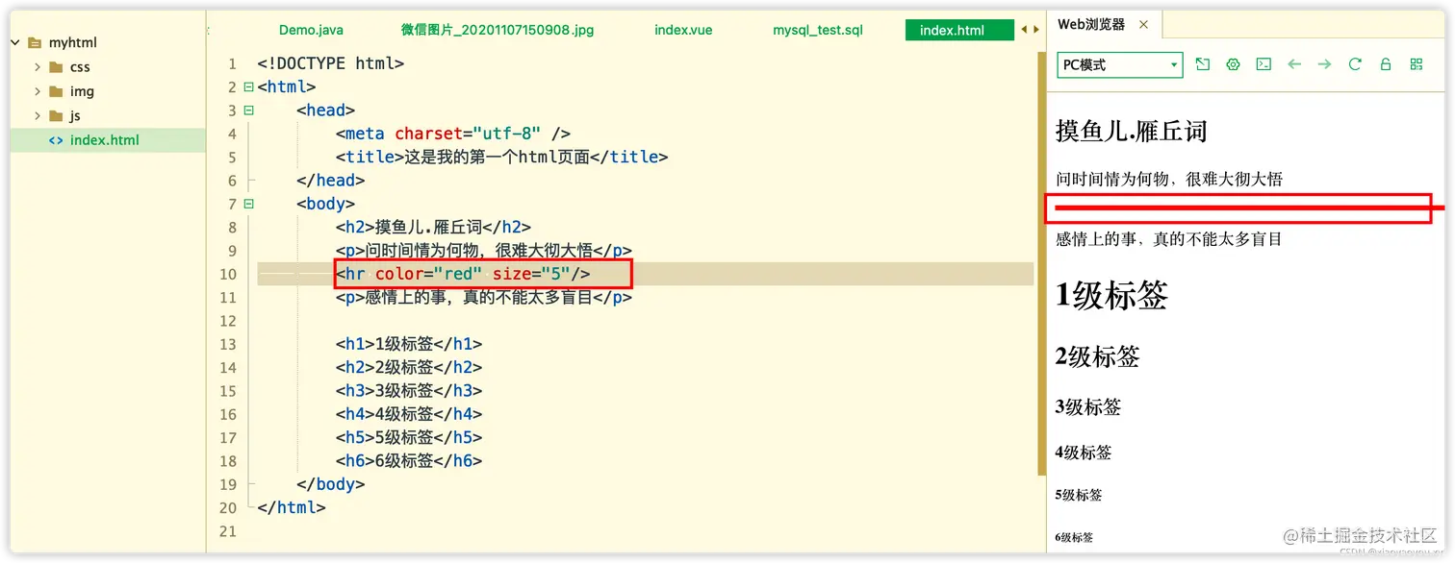1455x563 pixels.
Task: Click the img folder icon
Action: tap(56, 91)
